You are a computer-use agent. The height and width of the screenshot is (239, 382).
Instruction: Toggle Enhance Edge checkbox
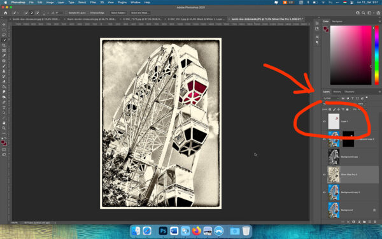pos(88,13)
